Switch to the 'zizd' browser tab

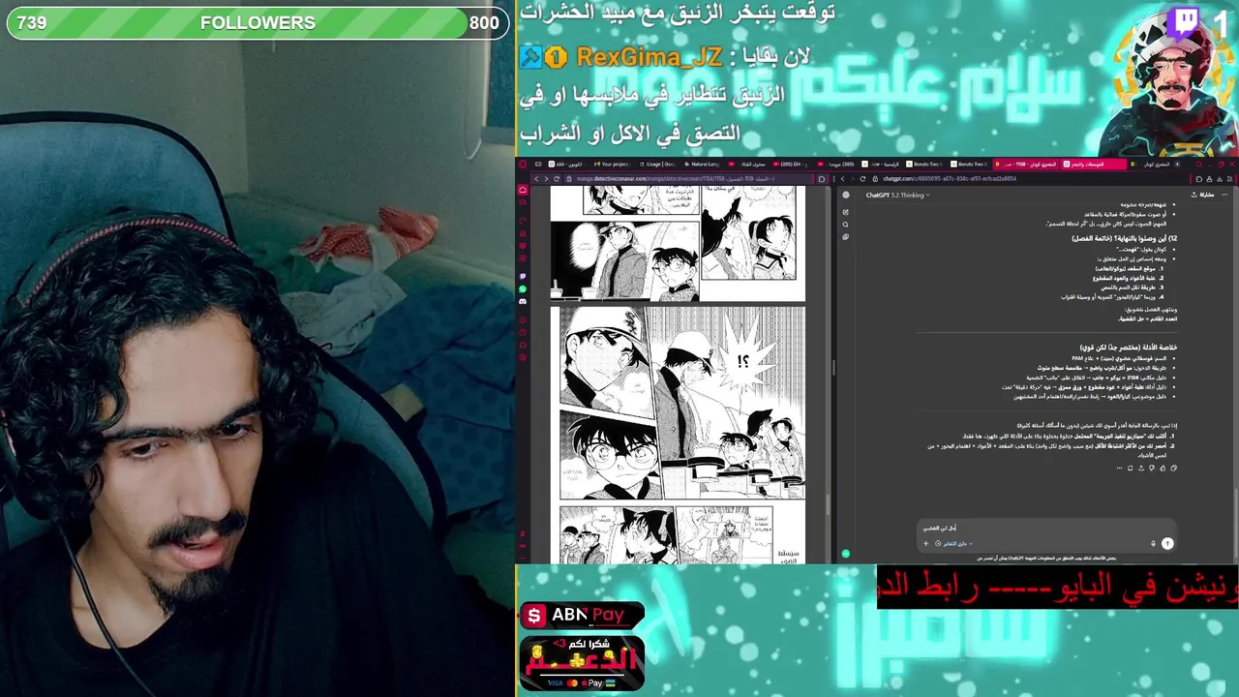[565, 164]
